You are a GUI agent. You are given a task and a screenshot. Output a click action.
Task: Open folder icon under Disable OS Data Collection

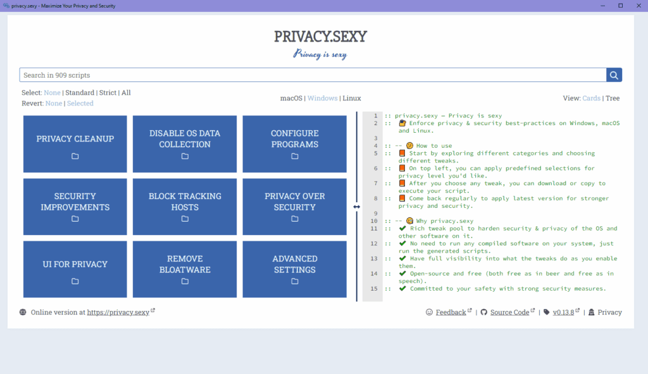pos(185,156)
